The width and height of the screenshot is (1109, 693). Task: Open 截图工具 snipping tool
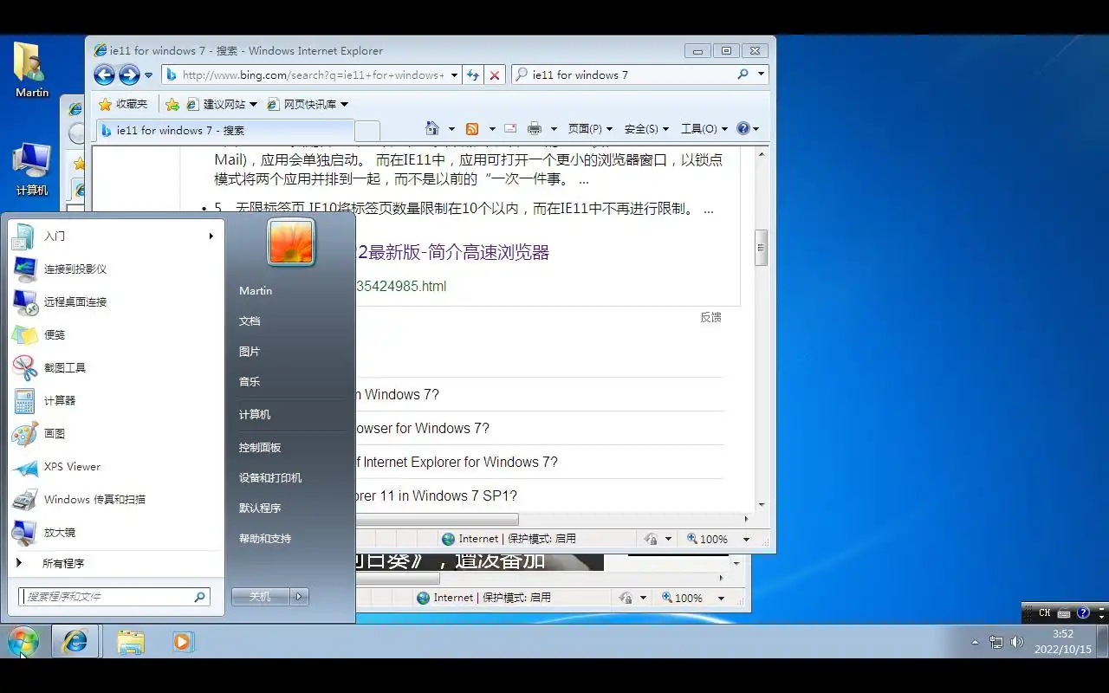click(x=114, y=367)
